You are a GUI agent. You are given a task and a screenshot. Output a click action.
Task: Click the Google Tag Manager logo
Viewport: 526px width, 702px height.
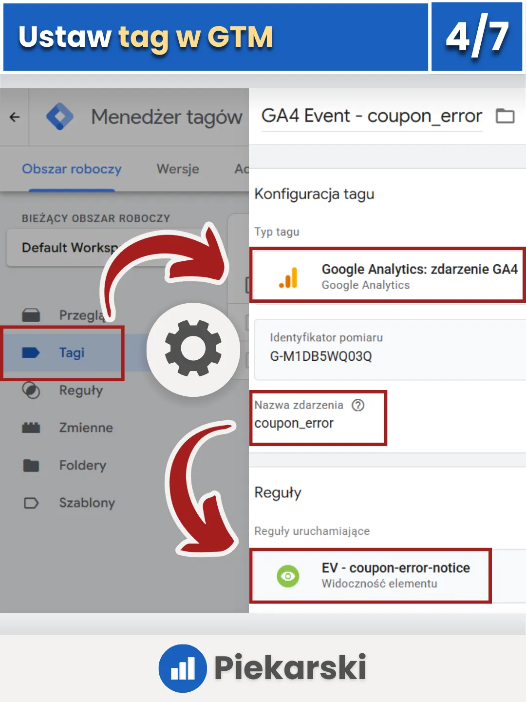60,117
